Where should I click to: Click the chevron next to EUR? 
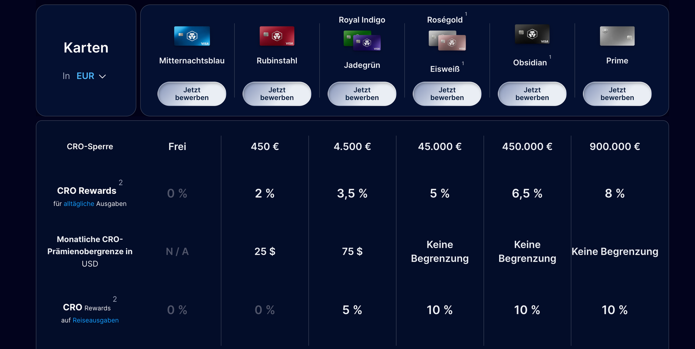pos(103,76)
